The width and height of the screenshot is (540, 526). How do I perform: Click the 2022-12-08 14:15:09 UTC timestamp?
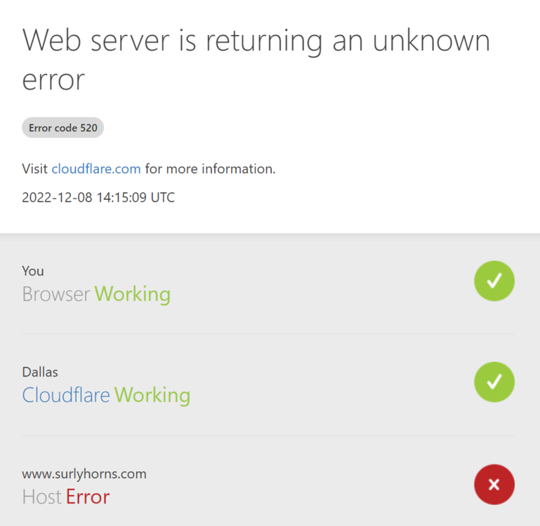pyautogui.click(x=98, y=198)
